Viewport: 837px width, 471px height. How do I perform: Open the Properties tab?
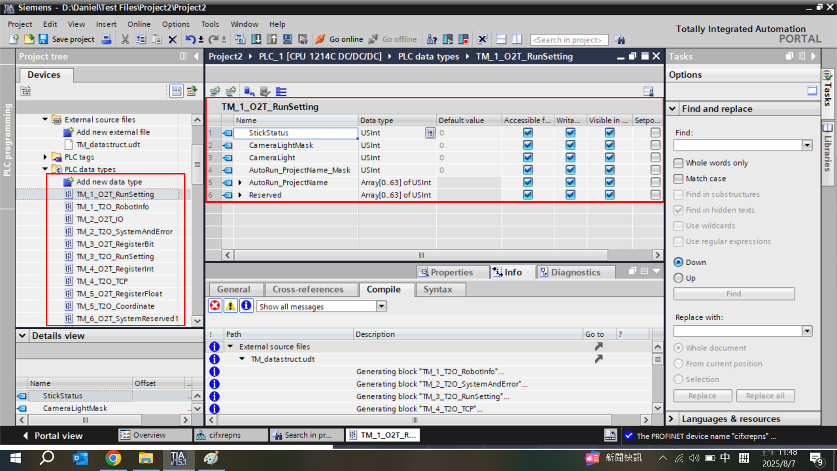tap(452, 272)
